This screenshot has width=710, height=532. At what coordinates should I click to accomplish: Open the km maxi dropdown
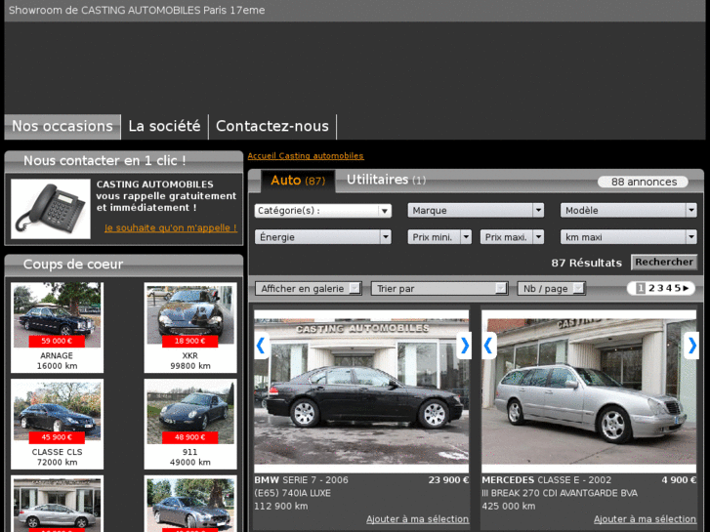tap(629, 237)
